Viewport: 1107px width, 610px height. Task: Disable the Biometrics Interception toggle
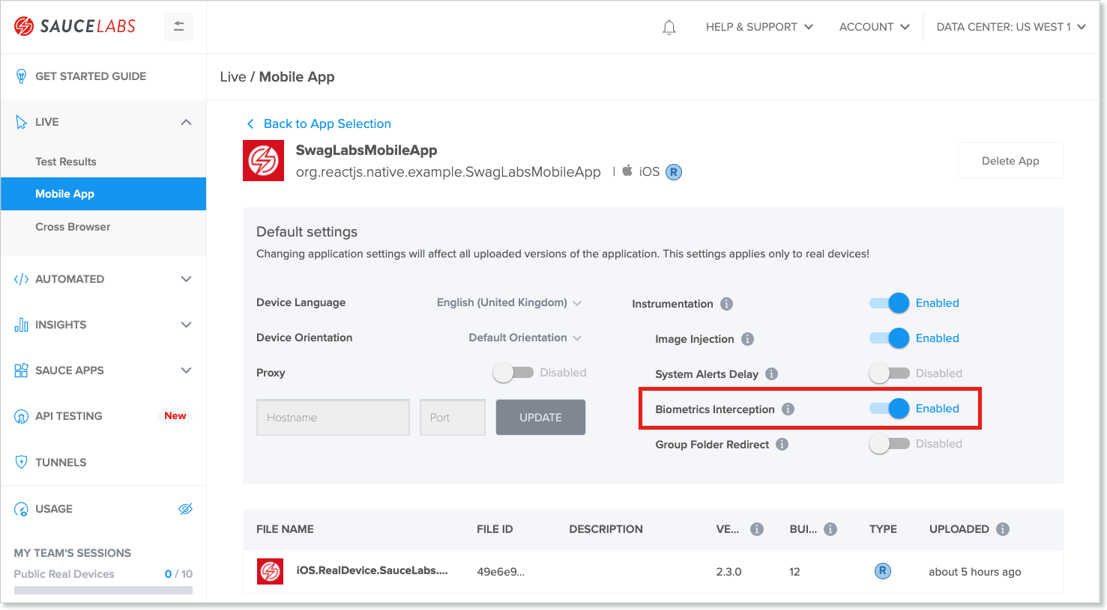tap(890, 409)
